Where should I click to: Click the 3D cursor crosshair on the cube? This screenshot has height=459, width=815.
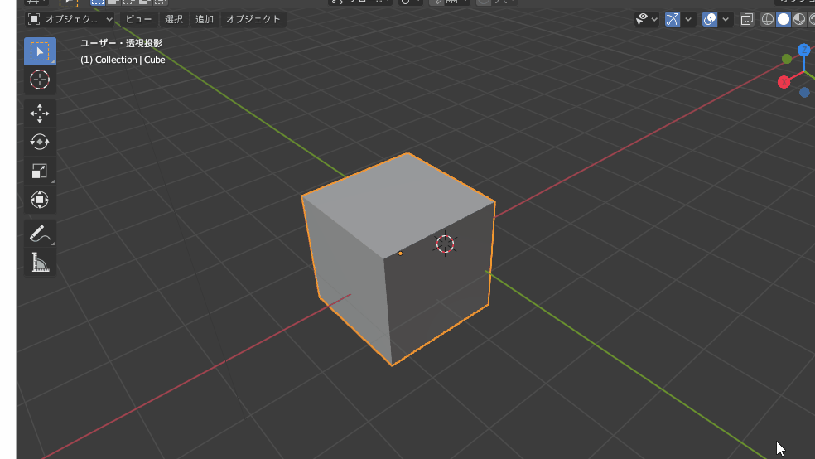(445, 244)
